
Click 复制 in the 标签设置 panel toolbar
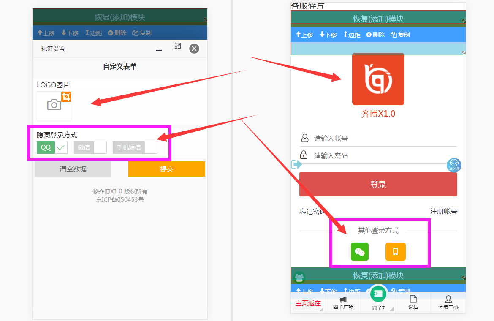[142, 33]
